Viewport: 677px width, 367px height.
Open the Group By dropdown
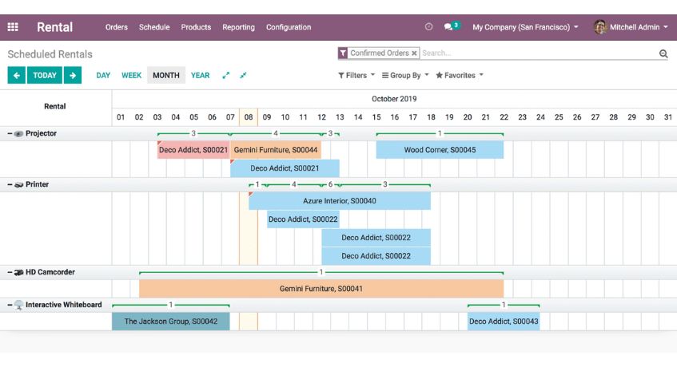click(405, 76)
